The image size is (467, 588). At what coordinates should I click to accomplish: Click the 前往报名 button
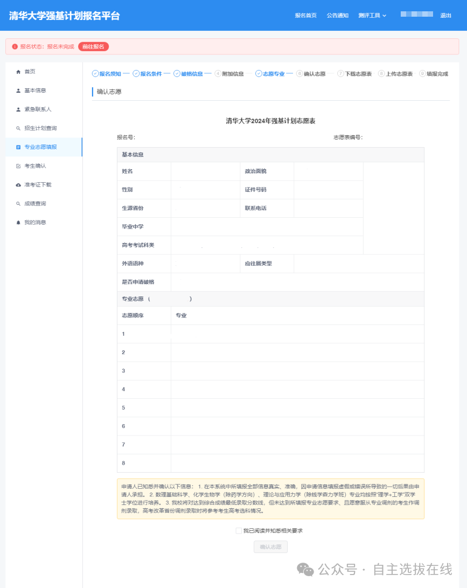pyautogui.click(x=92, y=46)
